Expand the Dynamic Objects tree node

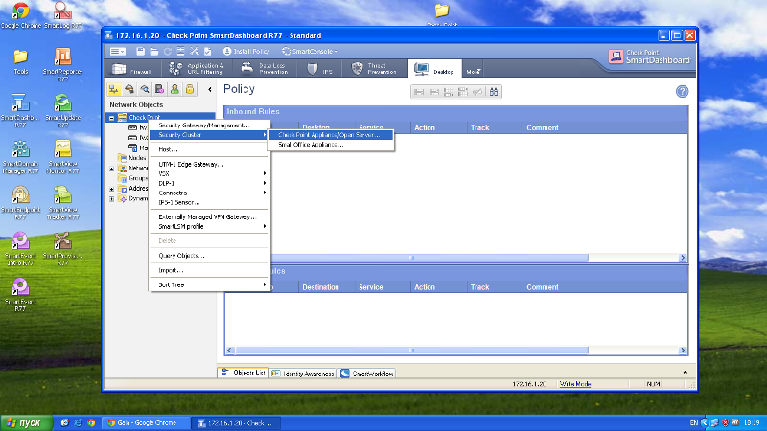[112, 199]
